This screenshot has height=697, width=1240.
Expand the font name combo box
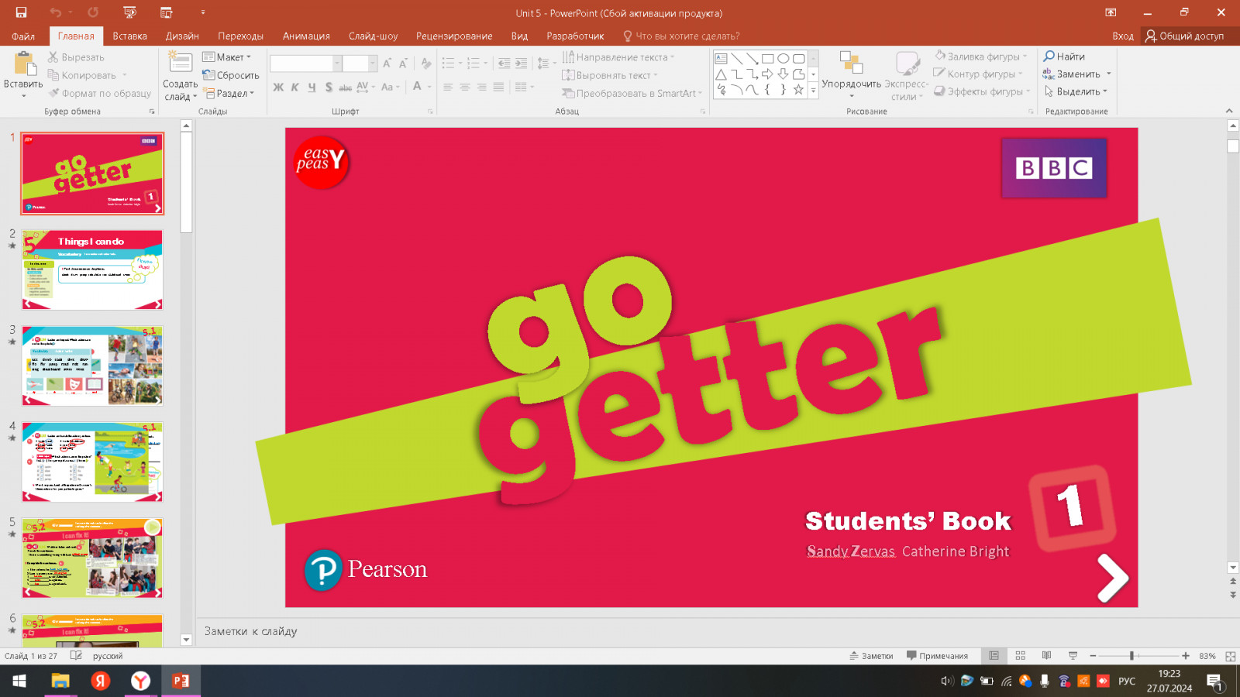tap(337, 64)
